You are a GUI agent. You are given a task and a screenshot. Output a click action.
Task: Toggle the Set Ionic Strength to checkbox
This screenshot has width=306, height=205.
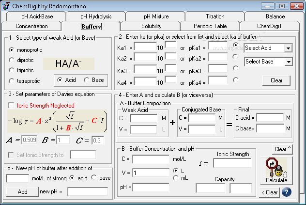point(11,155)
